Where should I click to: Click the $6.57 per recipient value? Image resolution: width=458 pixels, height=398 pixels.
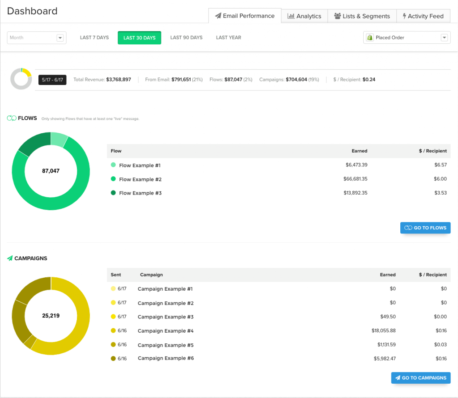pos(441,165)
